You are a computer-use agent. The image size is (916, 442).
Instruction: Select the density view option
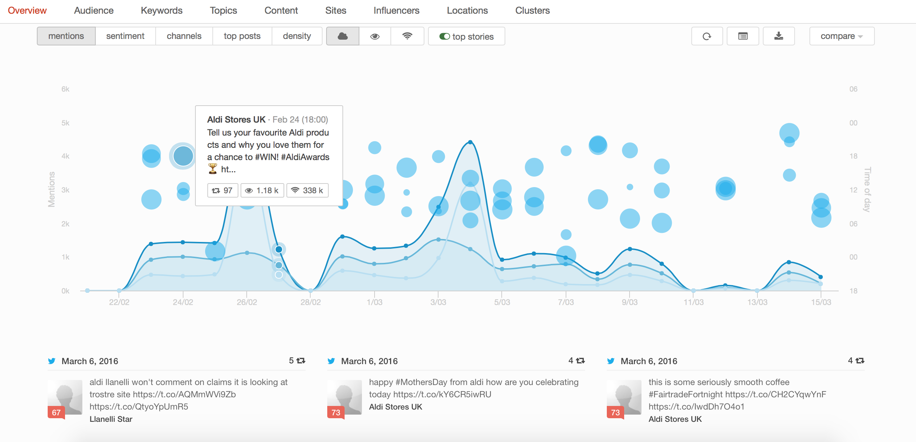(x=297, y=36)
